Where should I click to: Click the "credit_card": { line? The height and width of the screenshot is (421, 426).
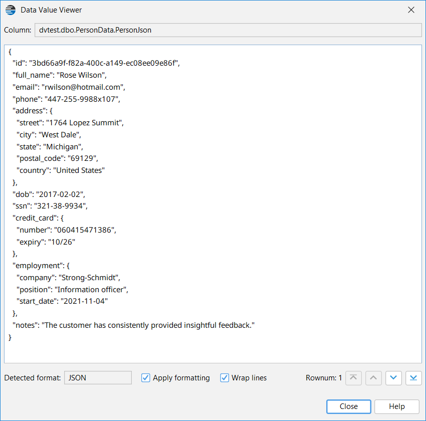click(38, 218)
